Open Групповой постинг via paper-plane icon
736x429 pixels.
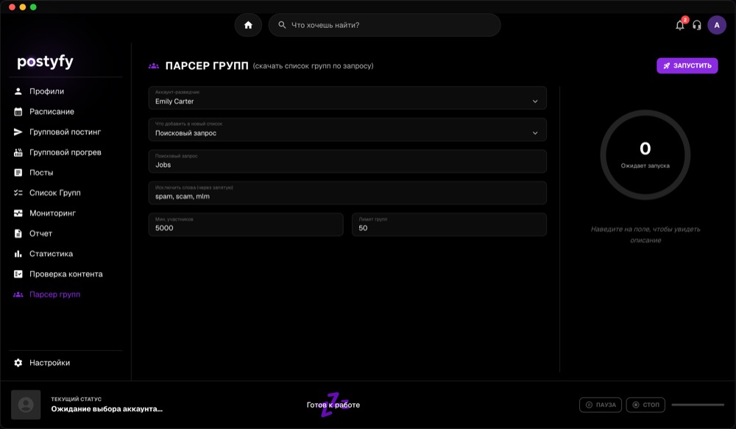coord(18,132)
